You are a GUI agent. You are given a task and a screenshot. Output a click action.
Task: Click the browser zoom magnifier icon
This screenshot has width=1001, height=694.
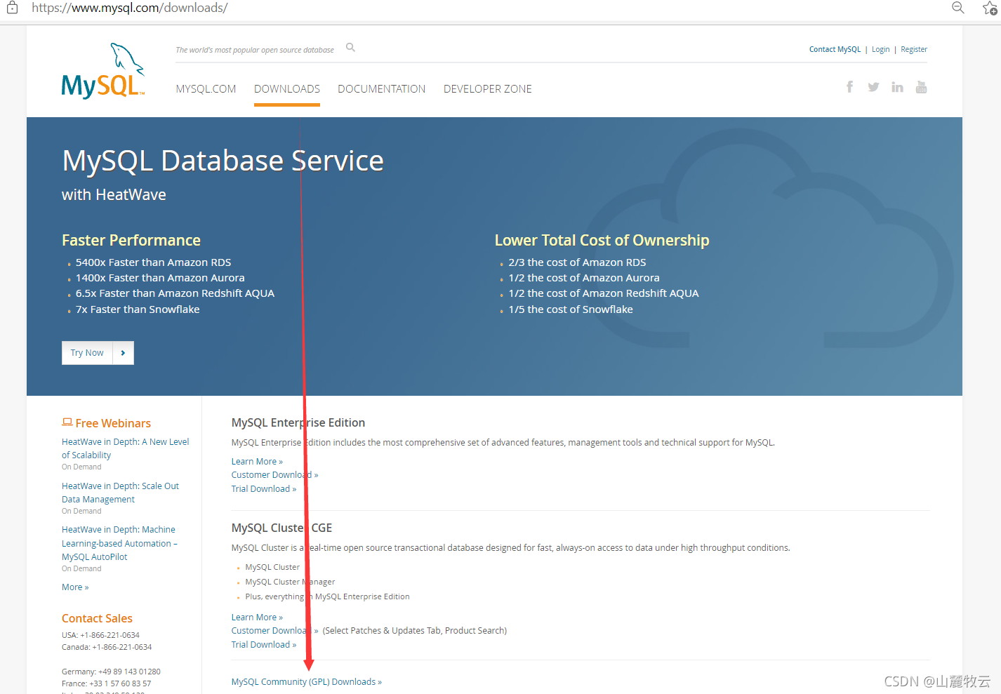(x=958, y=8)
